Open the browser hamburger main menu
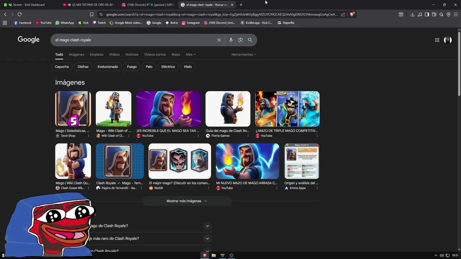The image size is (461, 259). (x=456, y=14)
